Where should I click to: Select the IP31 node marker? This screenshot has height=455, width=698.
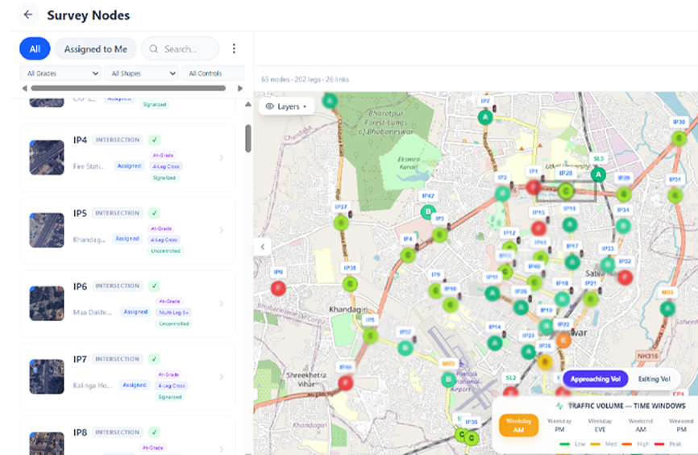click(x=675, y=195)
